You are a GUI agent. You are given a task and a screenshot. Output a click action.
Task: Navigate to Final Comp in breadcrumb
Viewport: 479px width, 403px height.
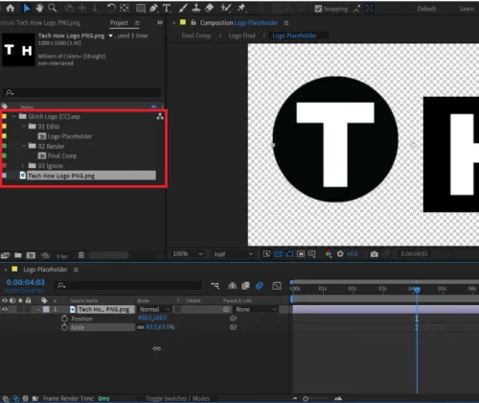coord(196,36)
